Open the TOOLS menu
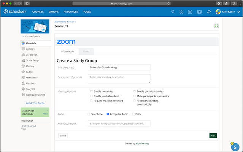The height and width of the screenshot is (152, 243). pos(87,12)
